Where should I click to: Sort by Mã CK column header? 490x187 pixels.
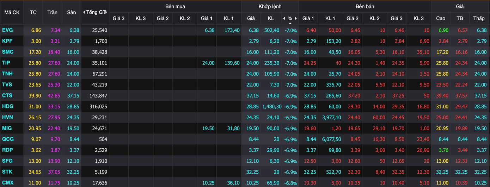point(12,12)
